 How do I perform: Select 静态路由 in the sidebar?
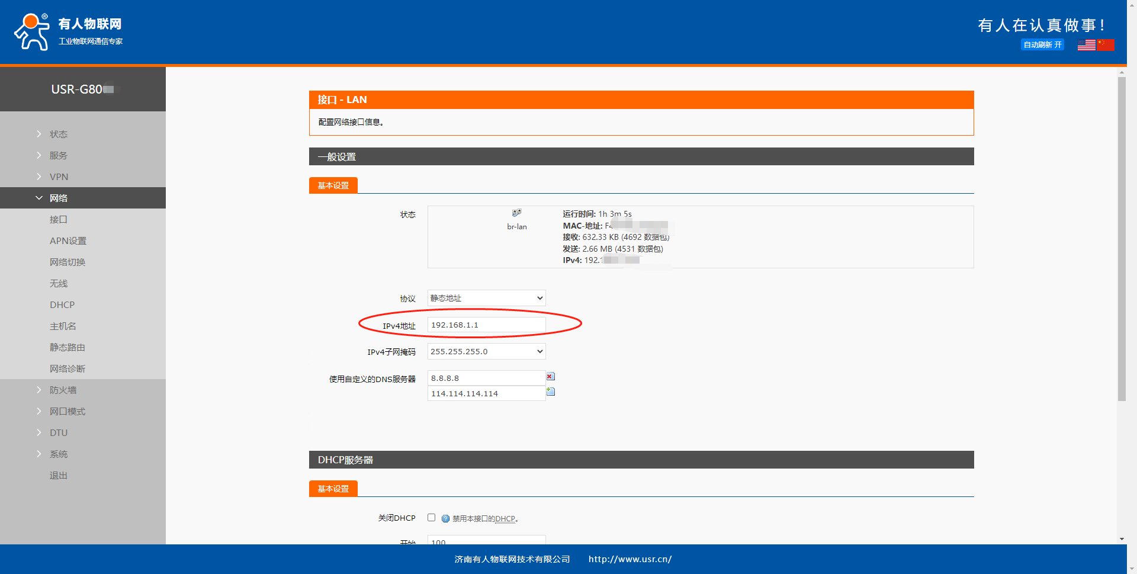coord(68,348)
